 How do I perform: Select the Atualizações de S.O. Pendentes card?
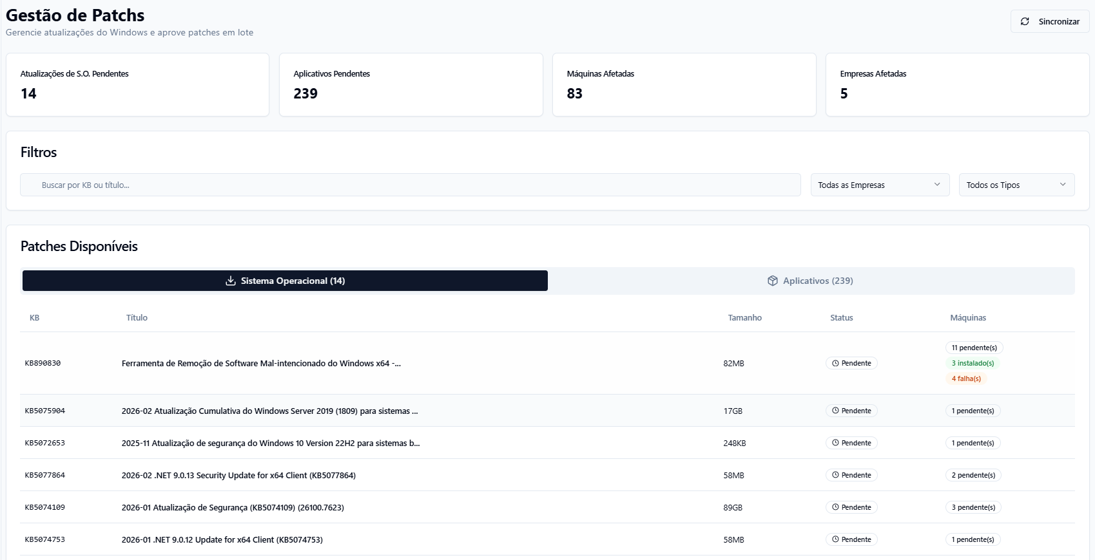click(x=137, y=85)
